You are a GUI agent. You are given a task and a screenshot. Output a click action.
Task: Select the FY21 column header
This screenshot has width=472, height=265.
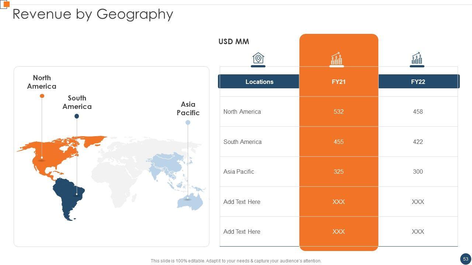coord(339,82)
